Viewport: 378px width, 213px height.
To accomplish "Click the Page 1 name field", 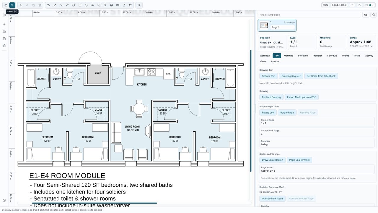I will pos(282,27).
